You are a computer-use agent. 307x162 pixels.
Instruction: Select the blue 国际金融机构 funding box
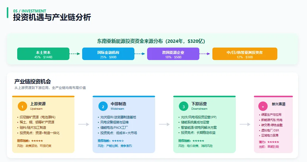[x=108, y=54]
